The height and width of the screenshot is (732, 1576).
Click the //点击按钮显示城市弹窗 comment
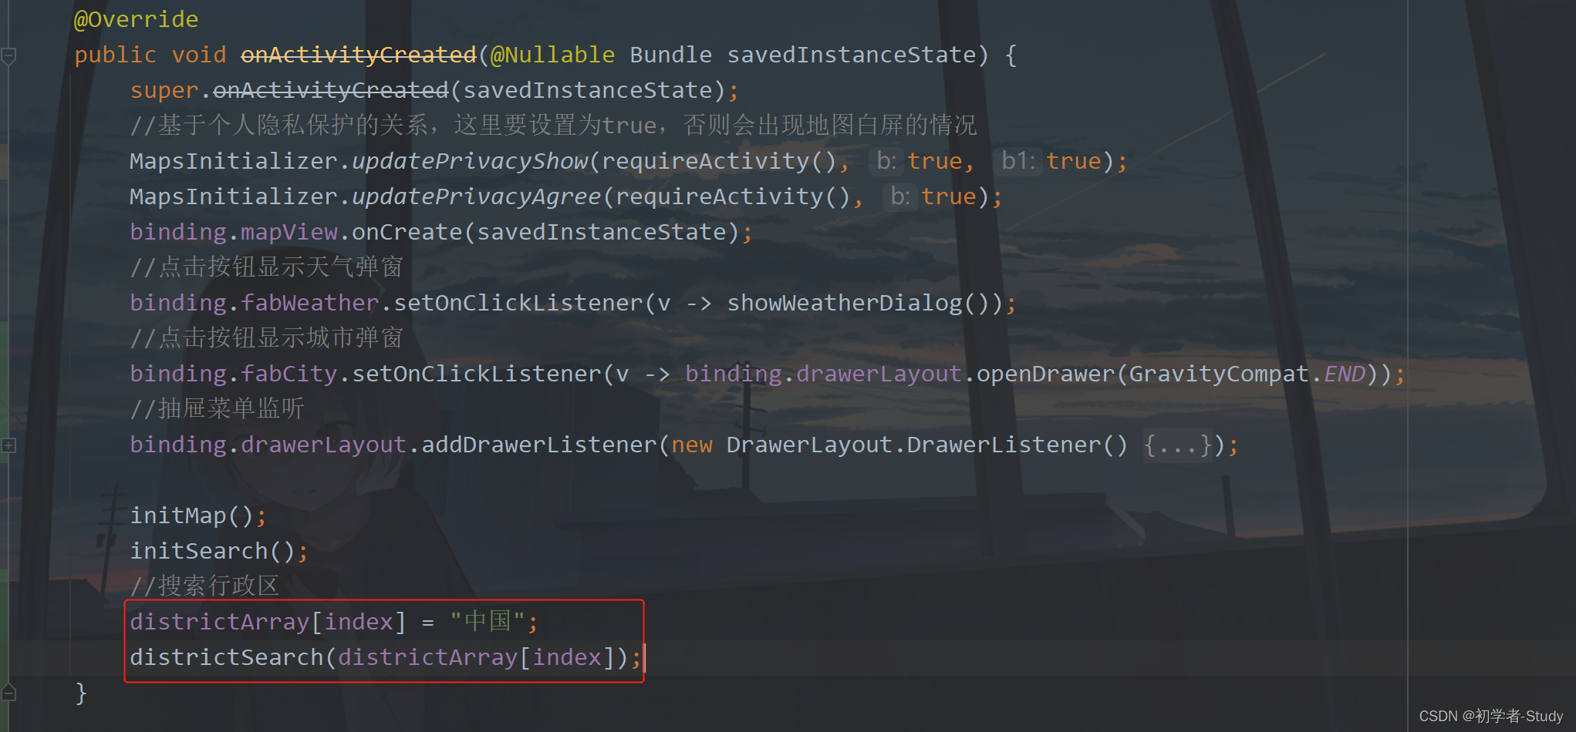266,337
